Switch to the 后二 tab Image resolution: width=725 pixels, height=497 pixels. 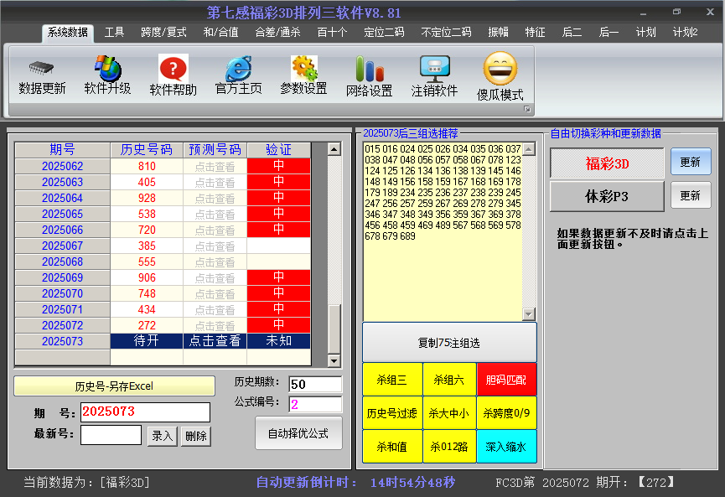pyautogui.click(x=572, y=33)
